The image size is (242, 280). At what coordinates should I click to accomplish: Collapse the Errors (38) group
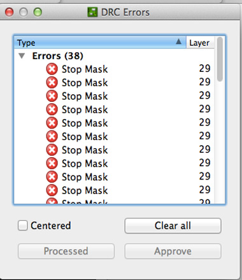(x=22, y=56)
